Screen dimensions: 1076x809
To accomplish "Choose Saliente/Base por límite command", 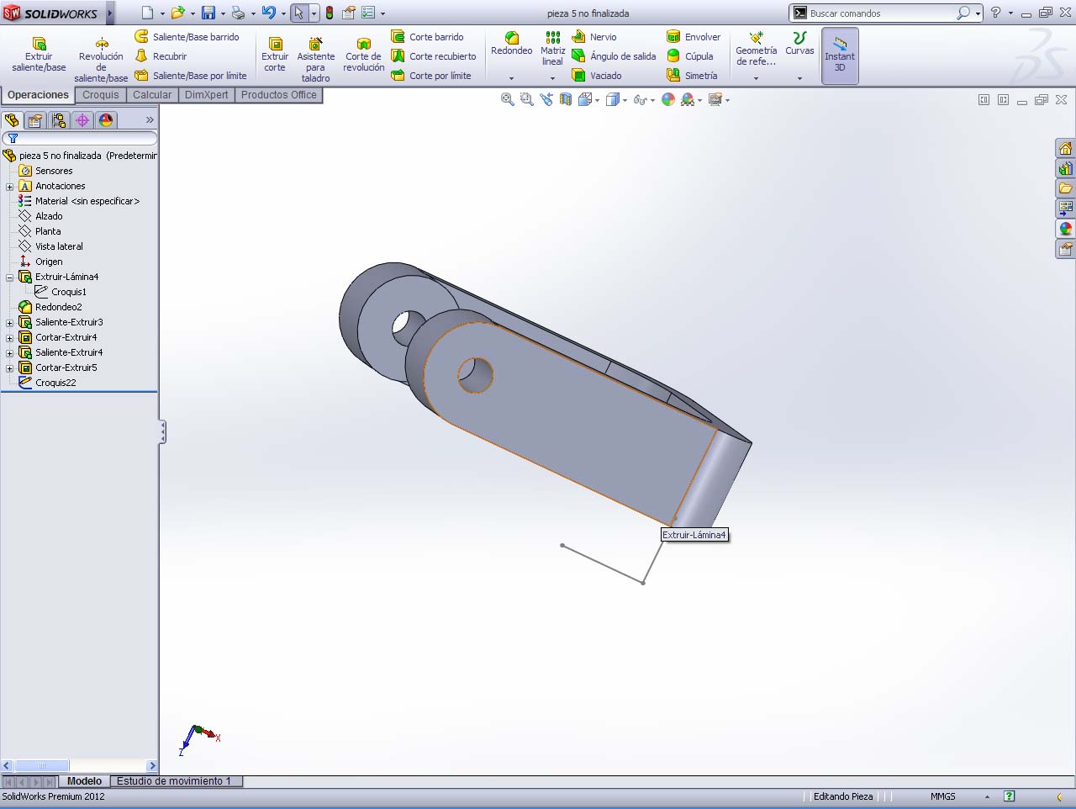I will point(191,76).
